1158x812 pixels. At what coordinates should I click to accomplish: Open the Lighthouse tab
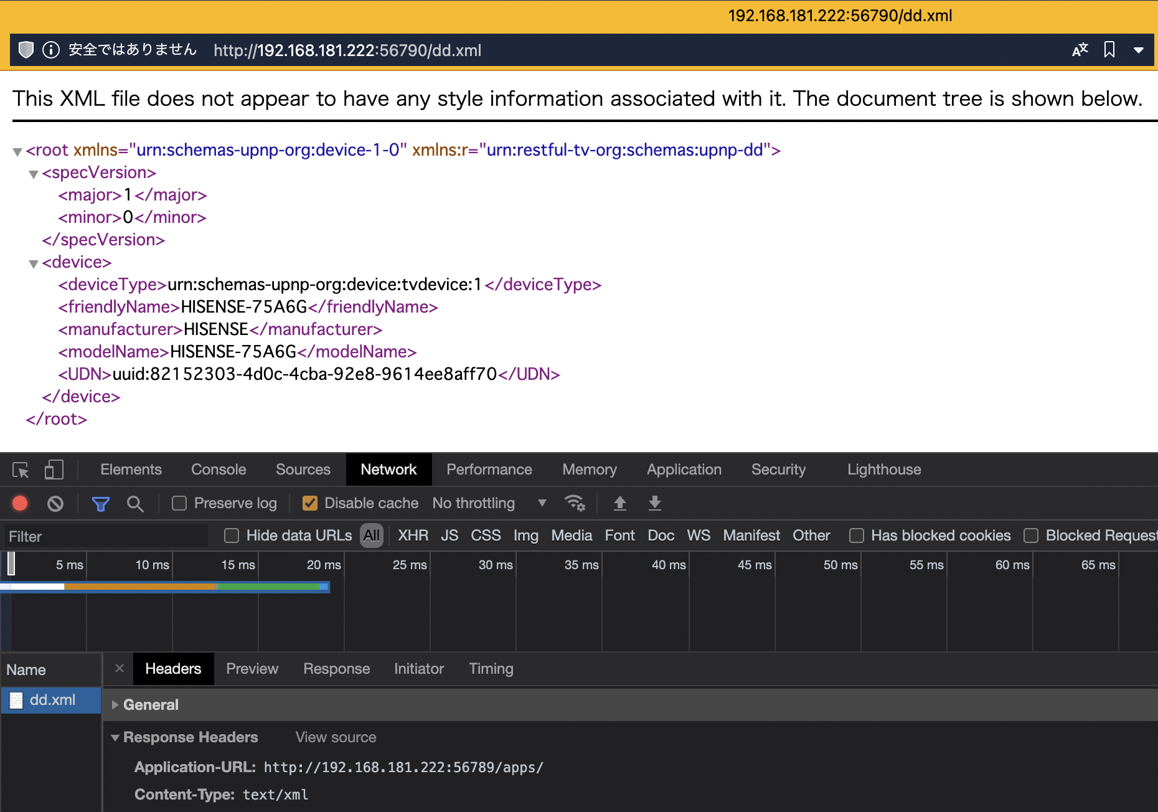pos(884,470)
